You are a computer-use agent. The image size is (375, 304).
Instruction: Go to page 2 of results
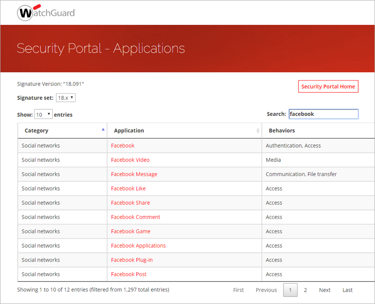tap(305, 290)
